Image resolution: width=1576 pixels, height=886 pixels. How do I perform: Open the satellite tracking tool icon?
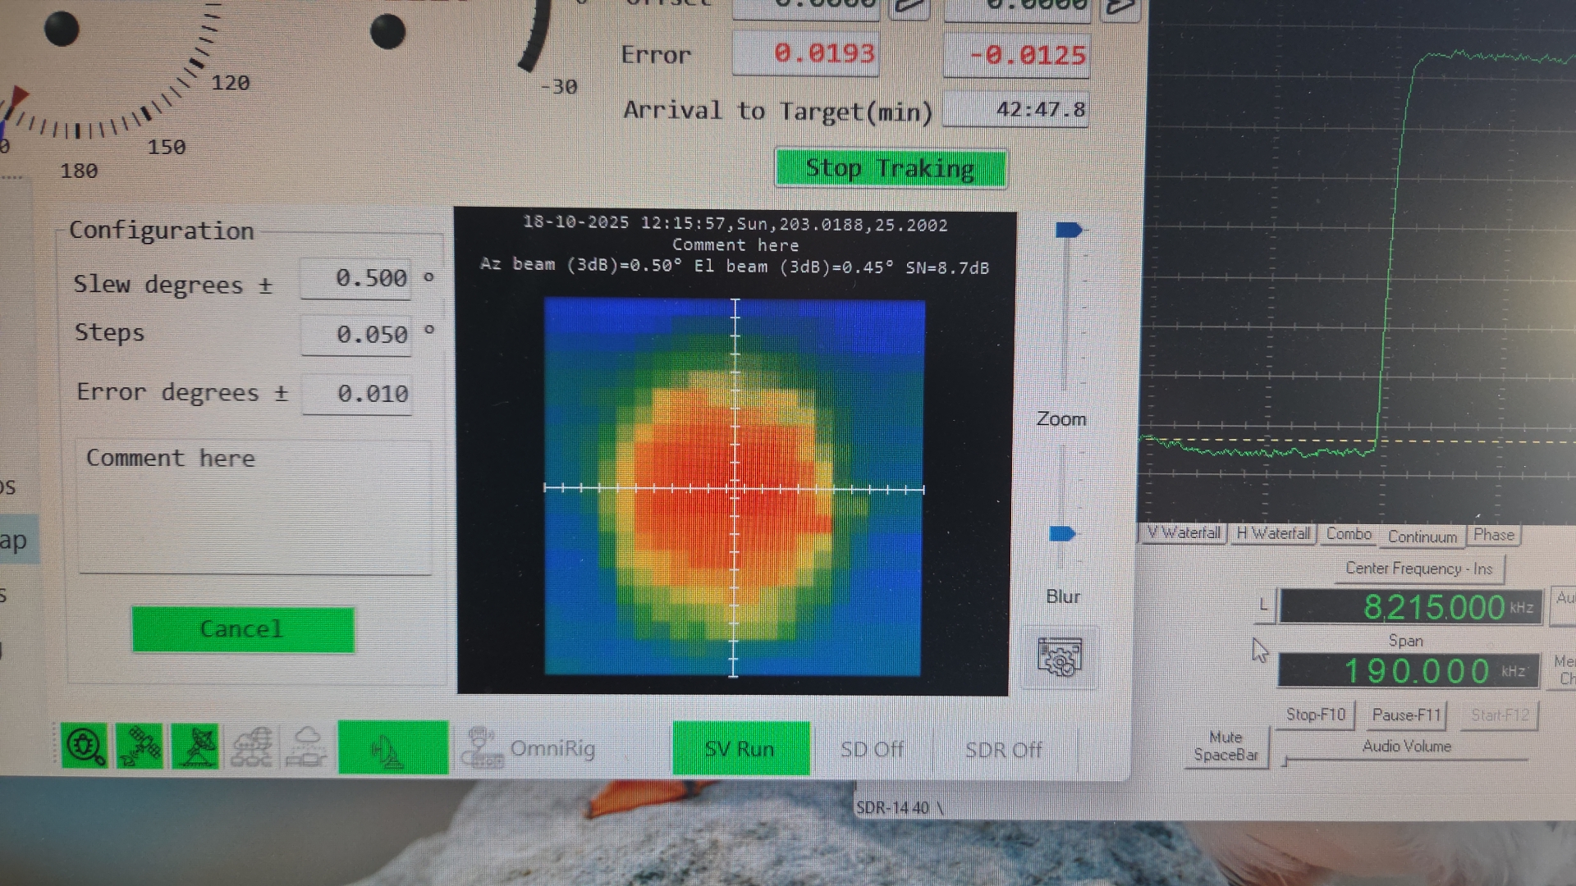pyautogui.click(x=140, y=747)
